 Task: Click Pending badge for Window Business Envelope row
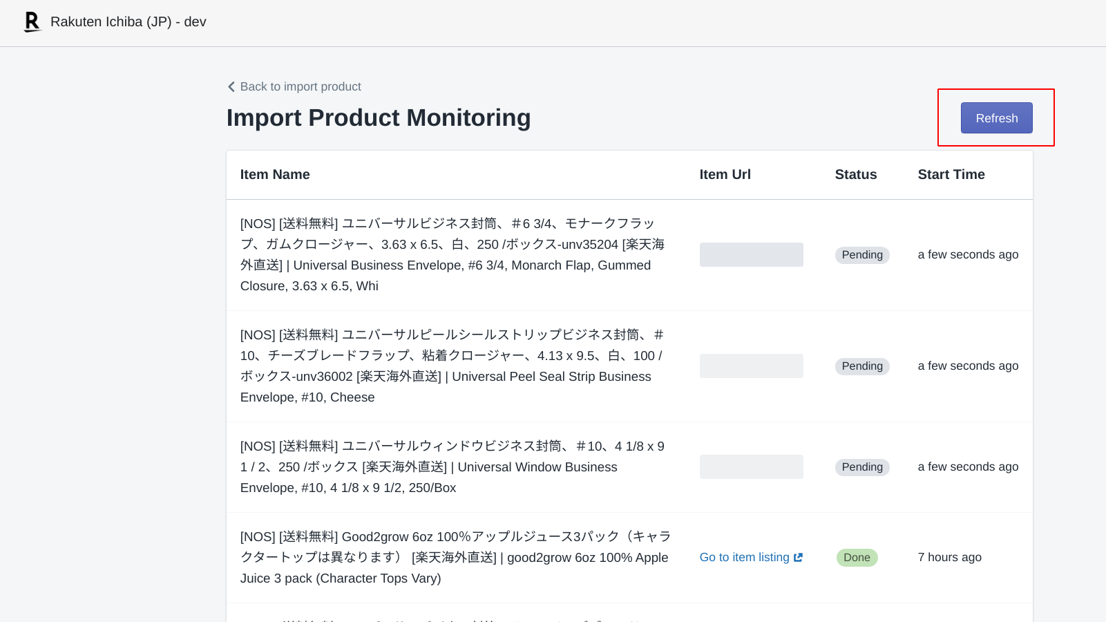coord(861,467)
